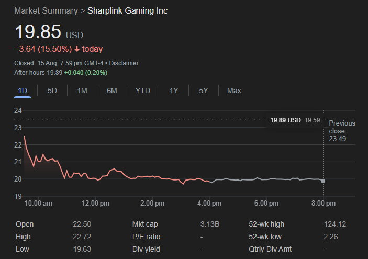The image size is (368, 259).
Task: Click the red down arrow beside today
Action: [x=77, y=49]
